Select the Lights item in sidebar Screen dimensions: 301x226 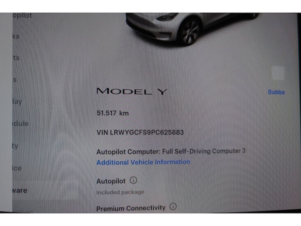16,58
